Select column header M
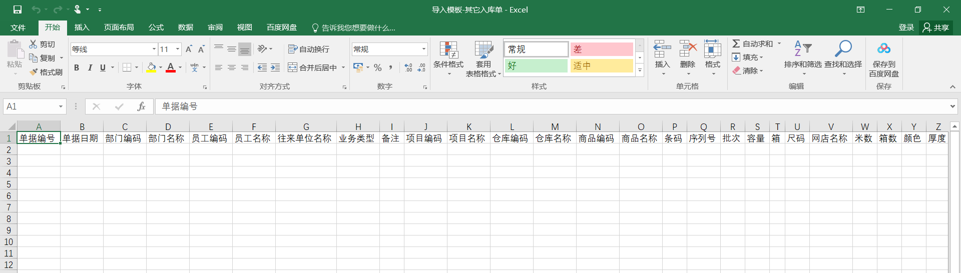Screen dimensions: 961x273 [555, 126]
